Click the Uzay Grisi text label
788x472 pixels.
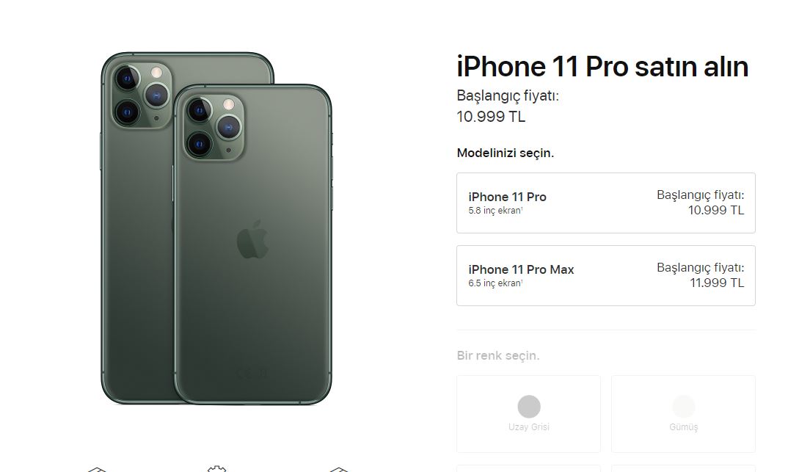tap(529, 427)
